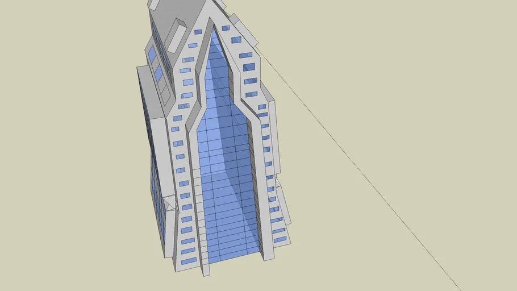The width and height of the screenshot is (517, 291).
Task: Select the gray fin on the right side
Action: (x=275, y=131)
